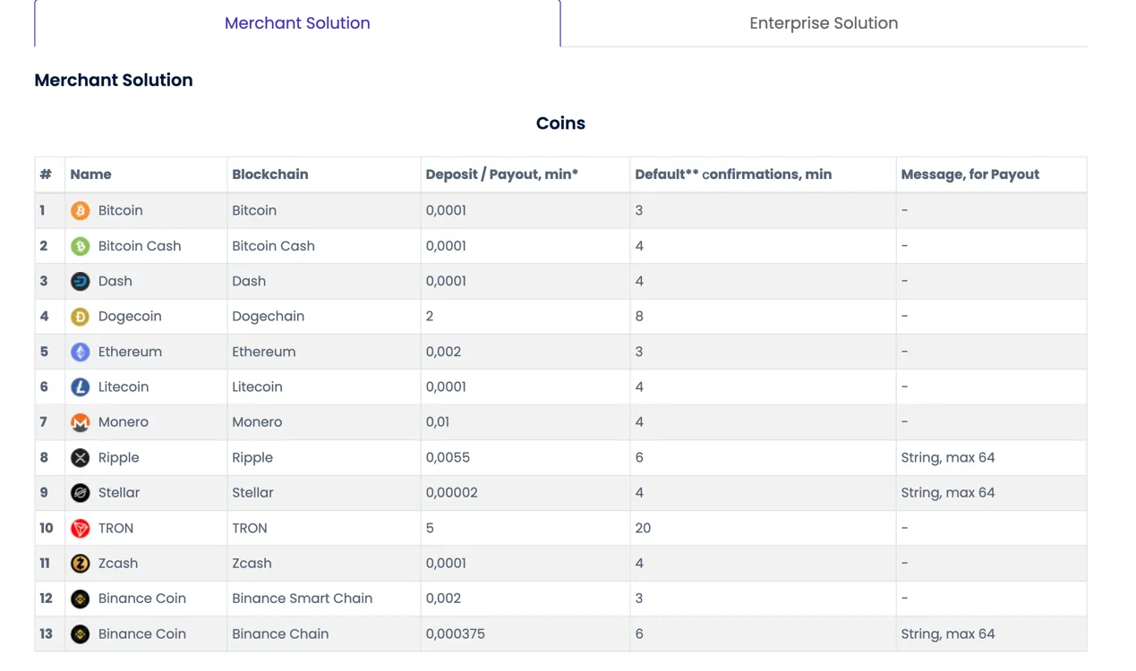The image size is (1136, 671).
Task: Click the Zcash coin icon
Action: click(81, 564)
